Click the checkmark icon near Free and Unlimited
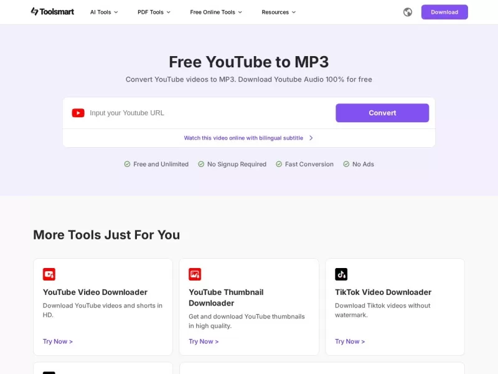498x374 pixels. (126, 164)
